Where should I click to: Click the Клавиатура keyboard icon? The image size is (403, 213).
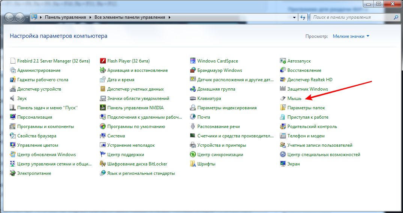pos(193,98)
